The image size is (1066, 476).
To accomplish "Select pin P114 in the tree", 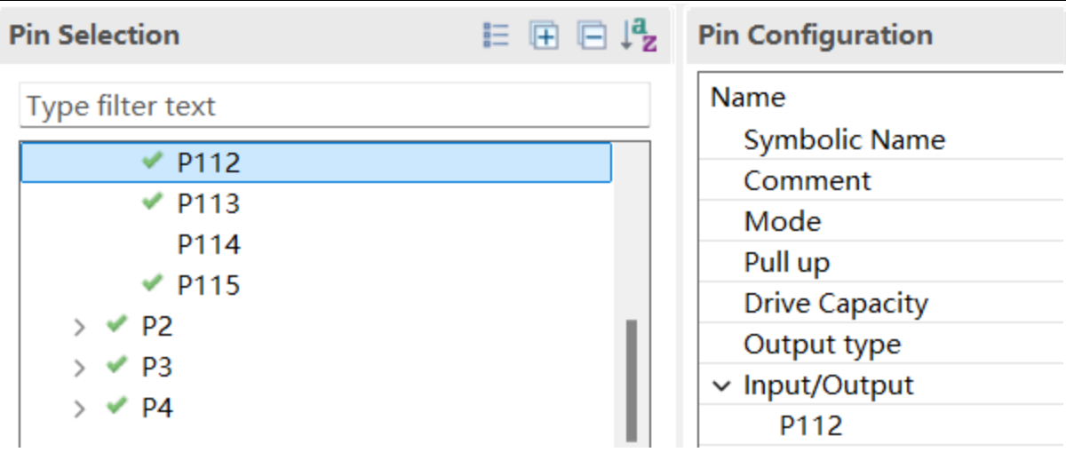I will pos(209,244).
